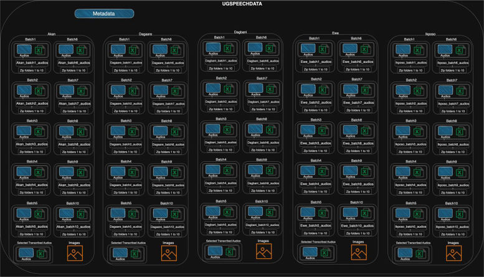
Task: Open the Akan Images picture icon
Action: 75,253
